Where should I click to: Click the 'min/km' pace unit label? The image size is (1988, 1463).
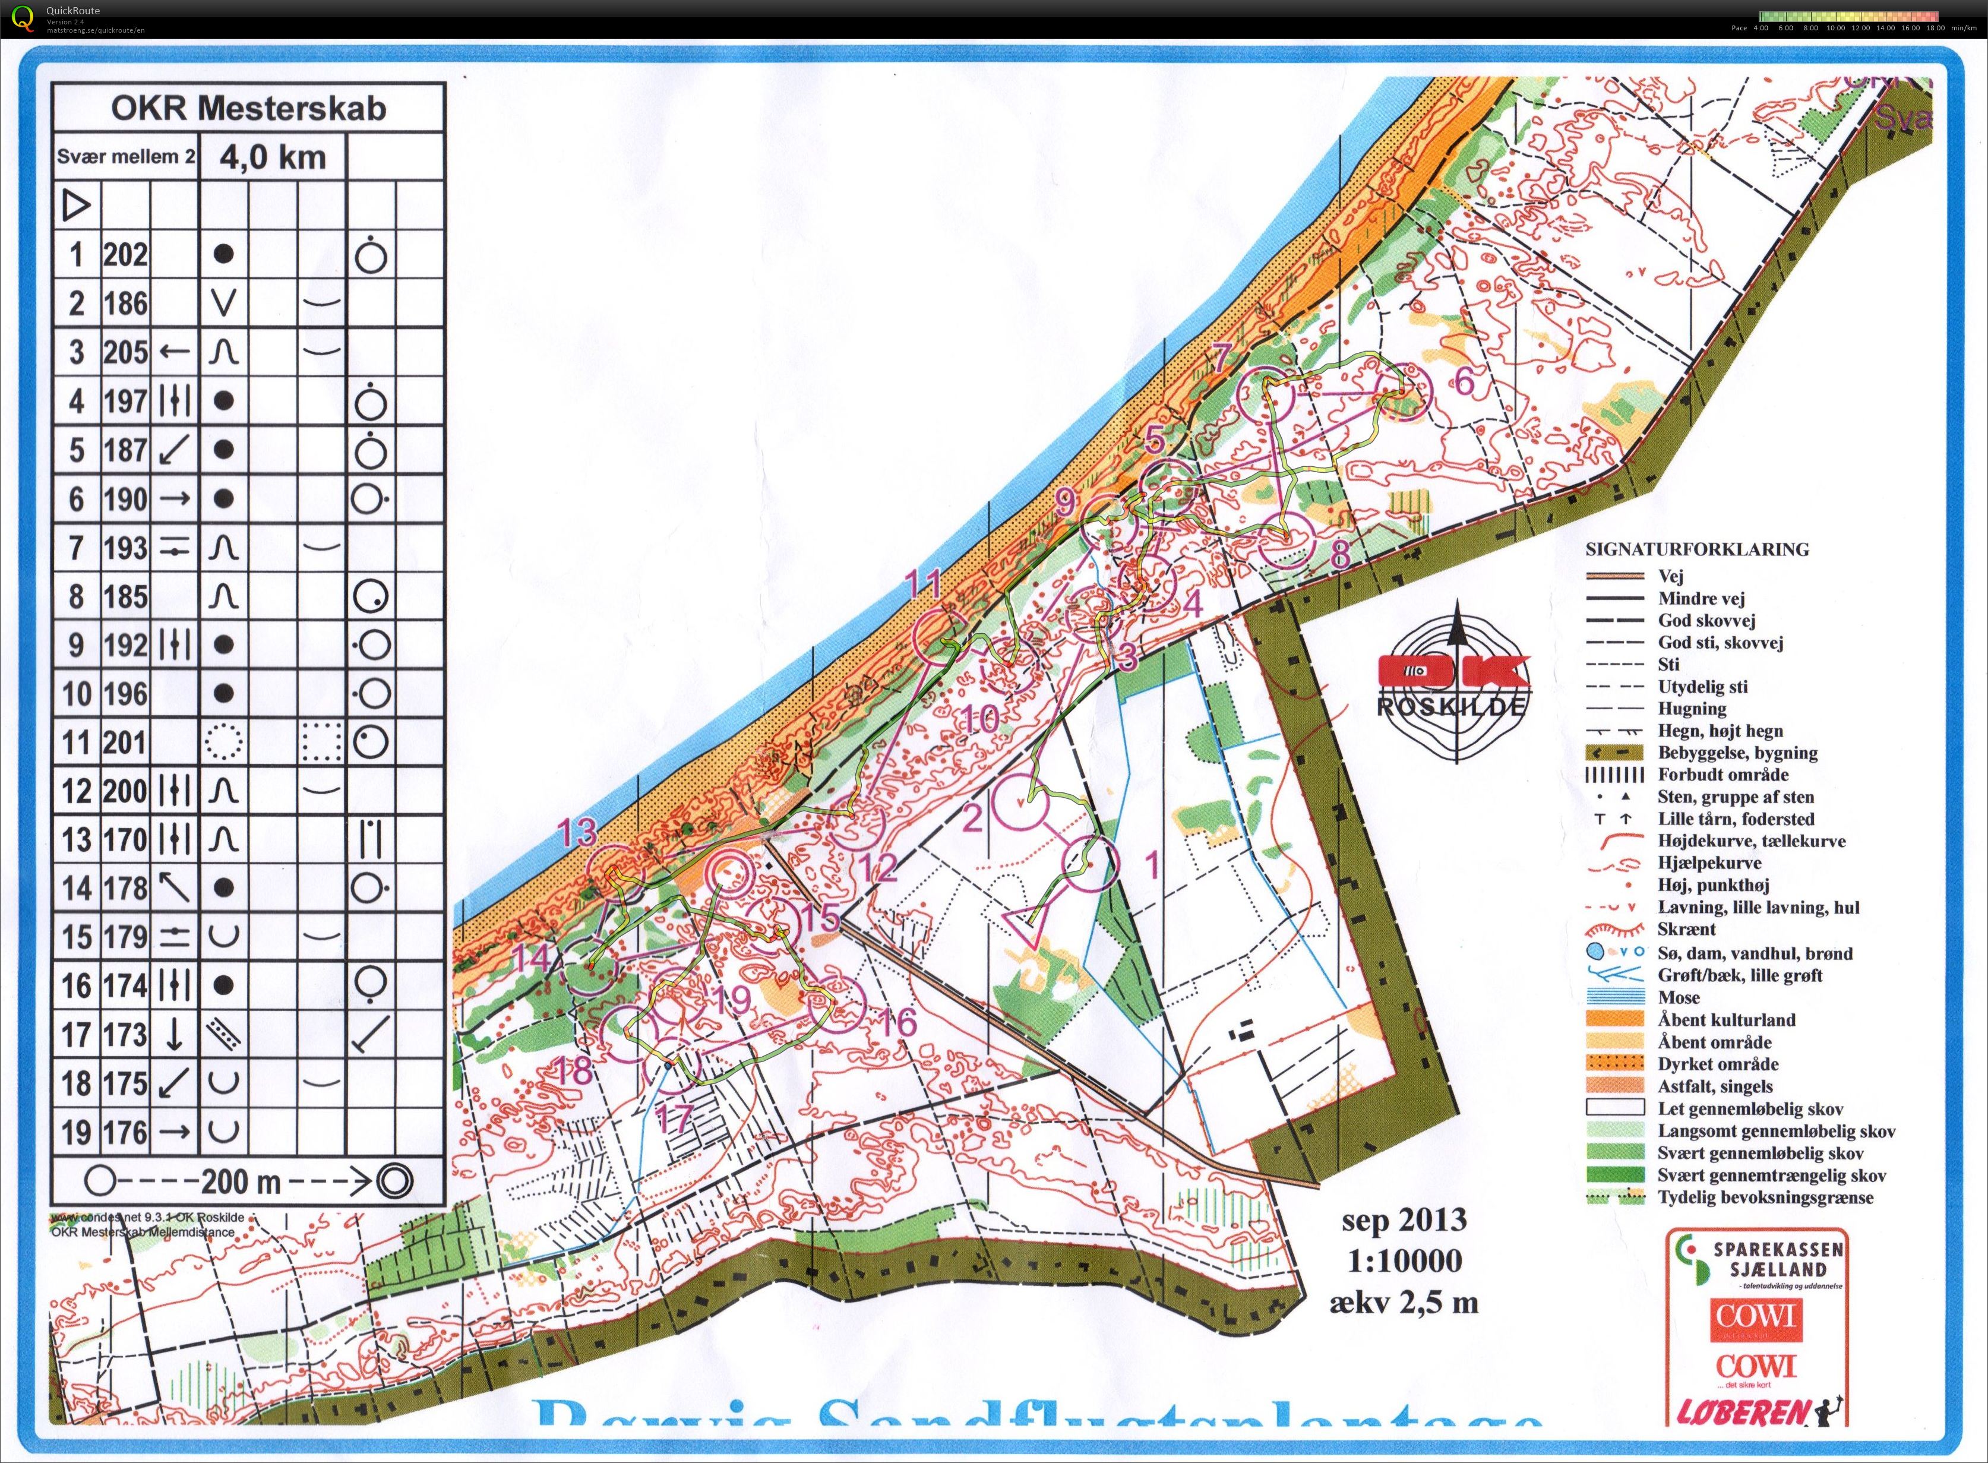click(x=1963, y=27)
